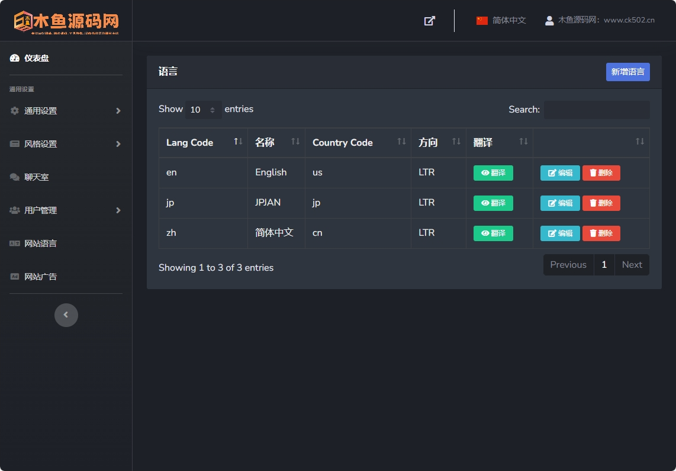Click the 'cn' country code cell
This screenshot has height=471, width=676.
358,233
